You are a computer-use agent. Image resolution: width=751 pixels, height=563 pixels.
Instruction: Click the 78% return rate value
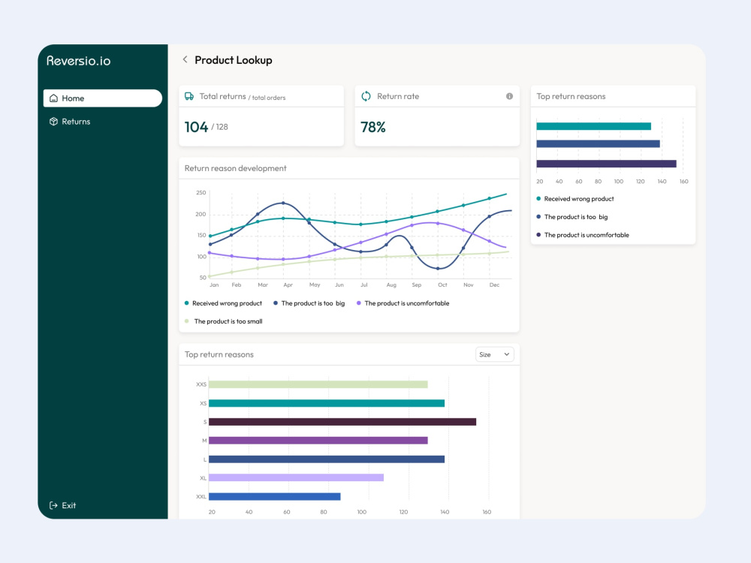(373, 127)
